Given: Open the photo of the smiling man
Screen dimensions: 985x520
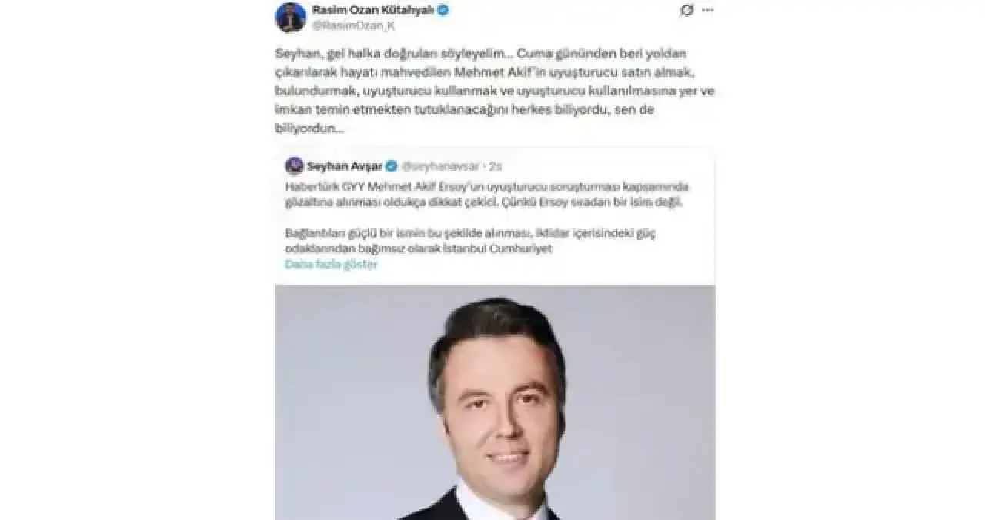Looking at the screenshot, I should point(495,402).
